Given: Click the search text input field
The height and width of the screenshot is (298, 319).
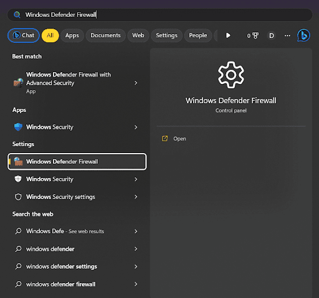Looking at the screenshot, I should tap(160, 15).
